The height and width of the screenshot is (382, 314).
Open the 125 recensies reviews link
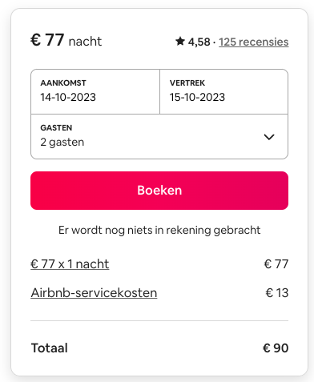coord(254,42)
